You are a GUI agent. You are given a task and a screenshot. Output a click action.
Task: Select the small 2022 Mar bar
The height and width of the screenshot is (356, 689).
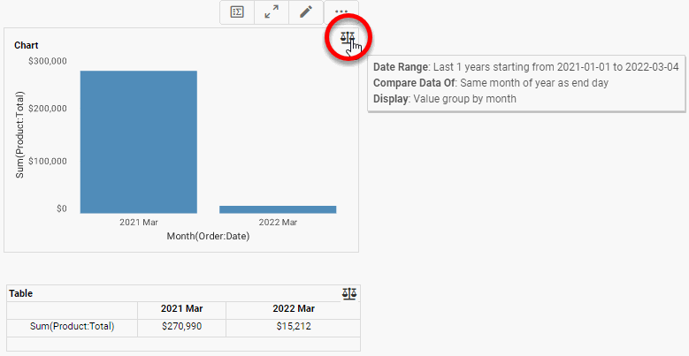pos(278,209)
